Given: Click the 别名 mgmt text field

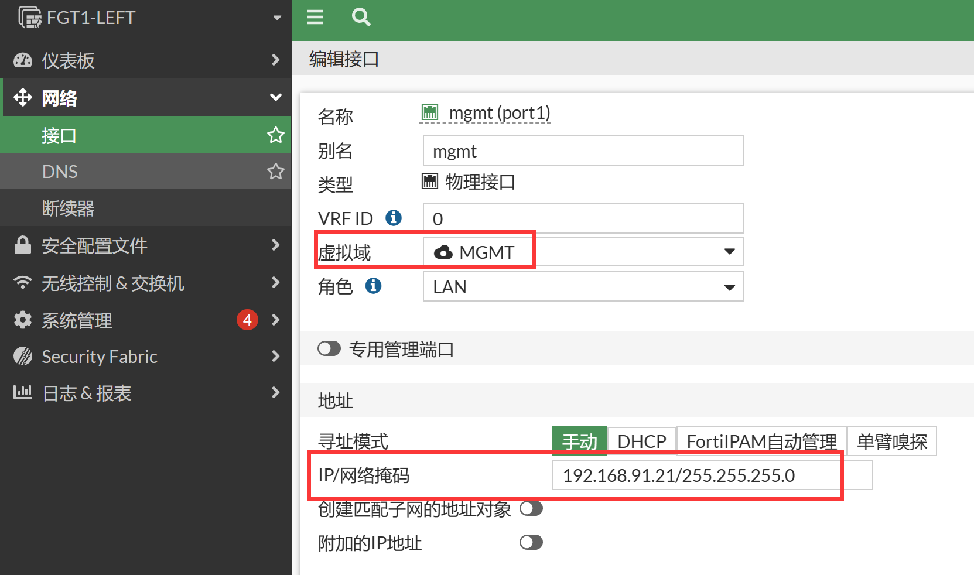Looking at the screenshot, I should [x=583, y=151].
